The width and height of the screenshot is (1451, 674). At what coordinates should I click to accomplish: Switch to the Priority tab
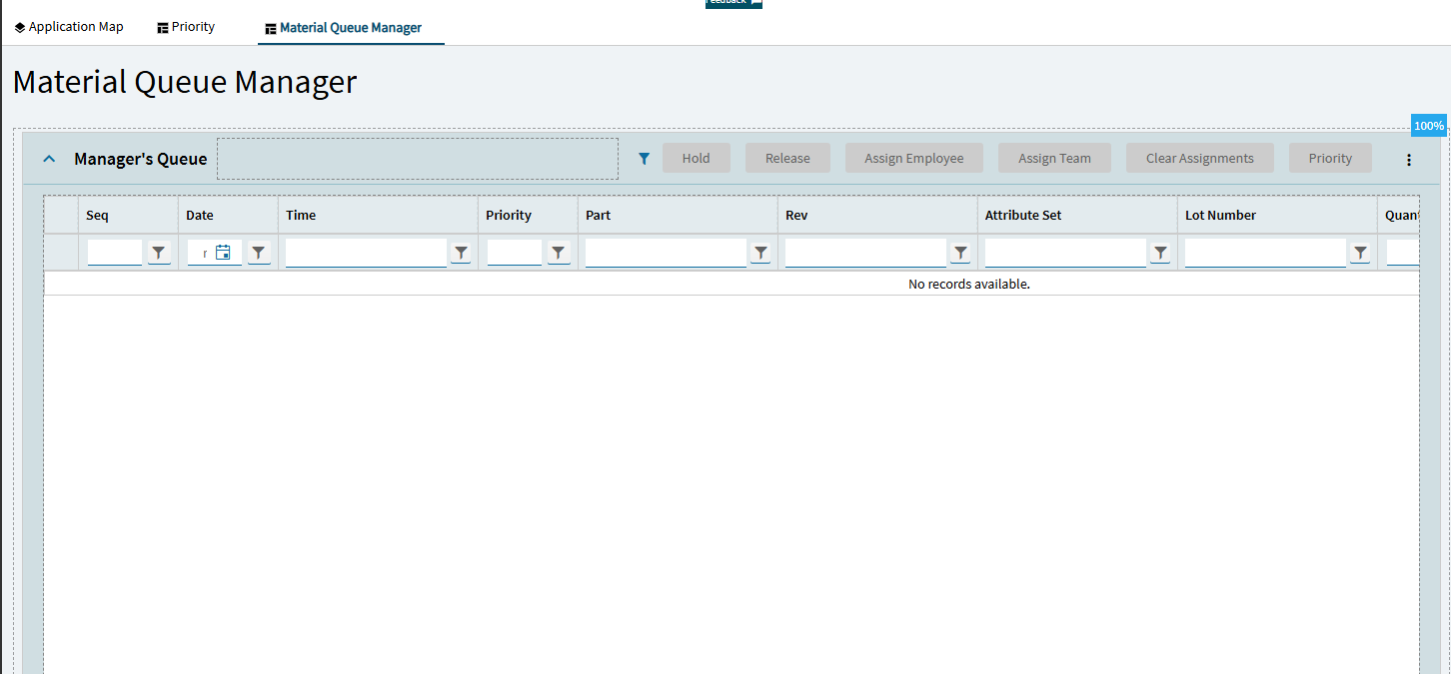(x=186, y=27)
